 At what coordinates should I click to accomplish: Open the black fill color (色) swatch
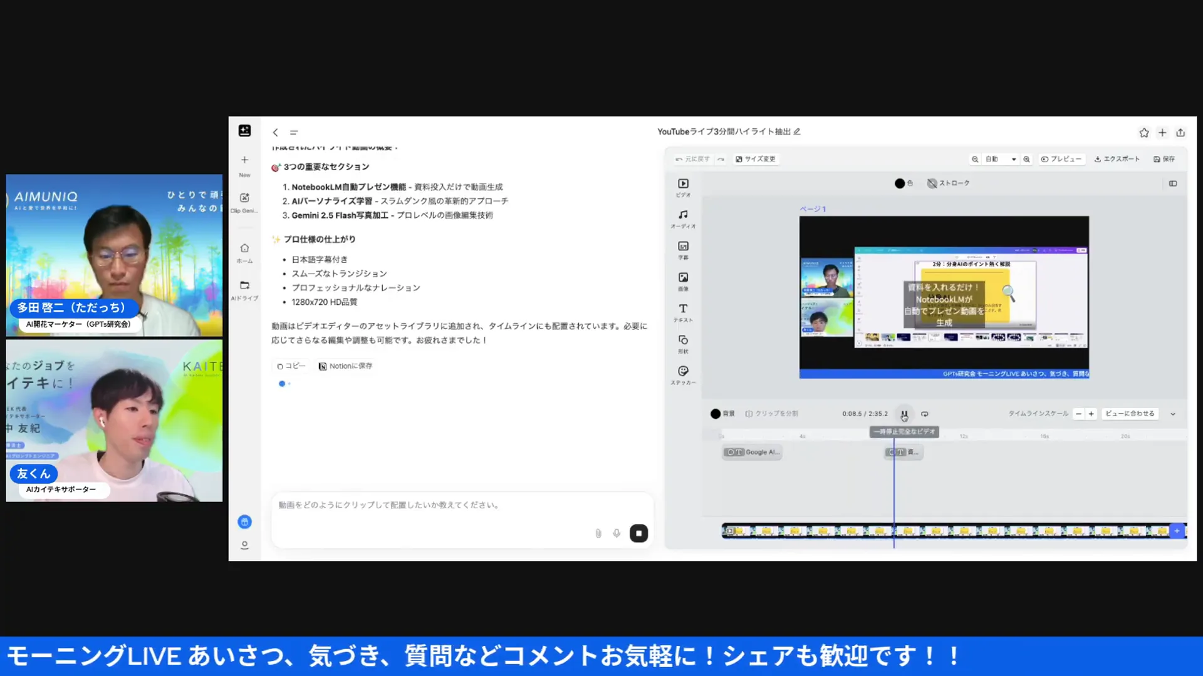[900, 183]
